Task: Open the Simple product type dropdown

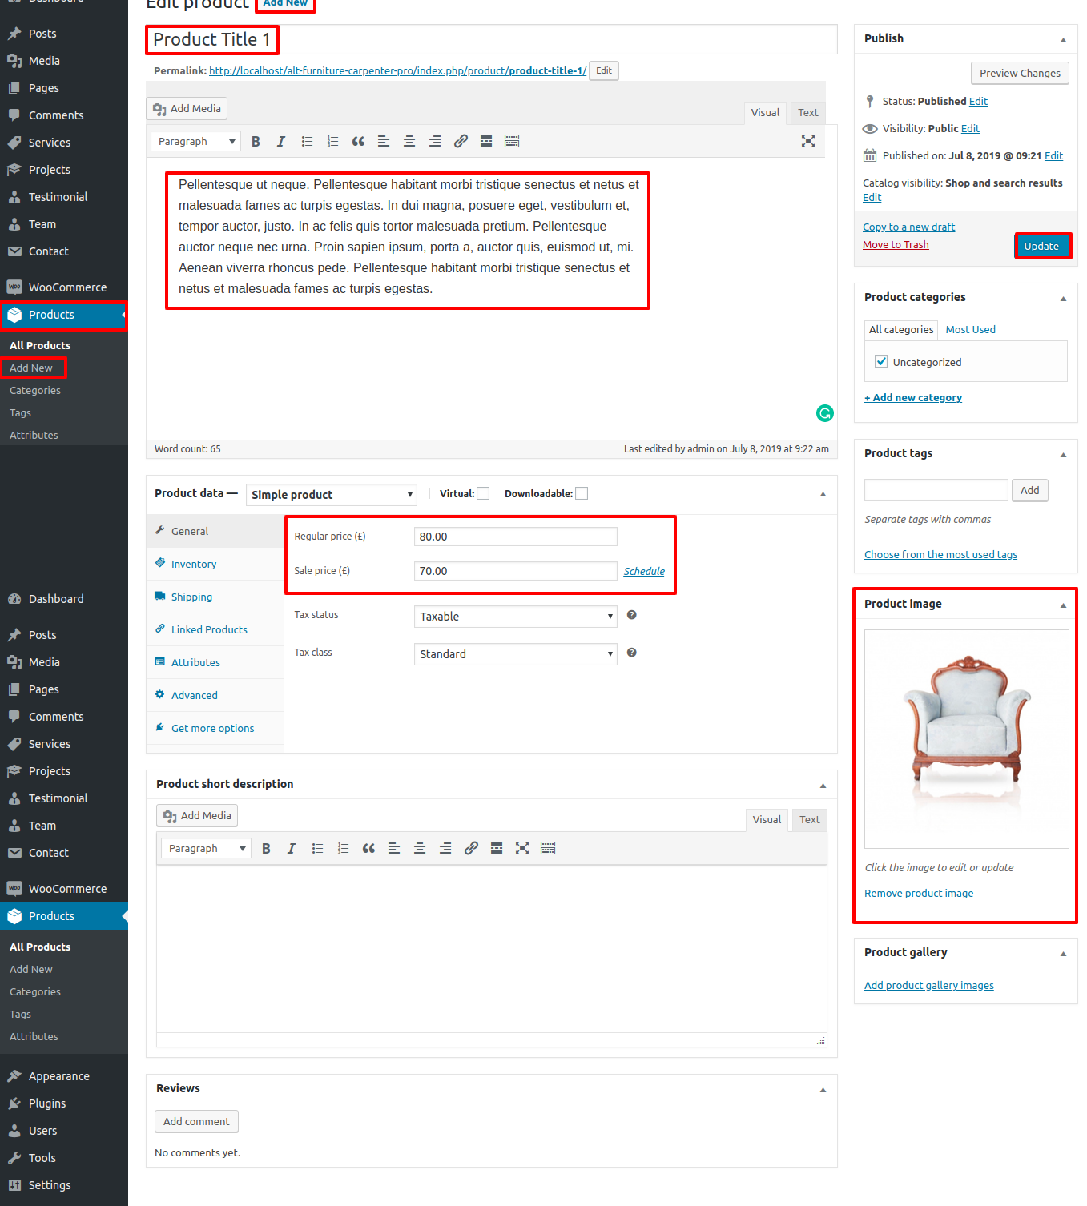Action: [x=332, y=495]
